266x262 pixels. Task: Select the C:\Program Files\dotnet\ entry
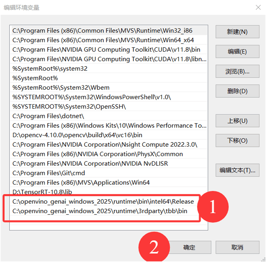coord(109,116)
